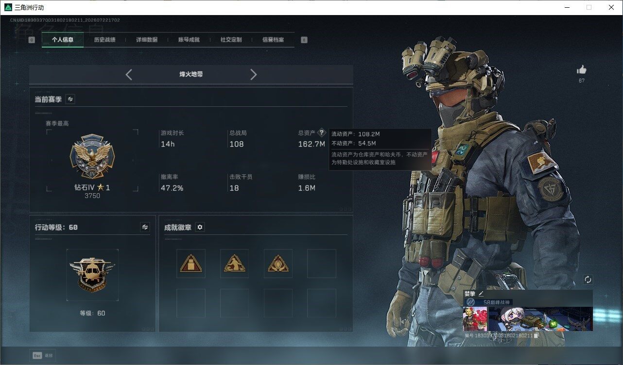This screenshot has width=623, height=365.
Task: Click the chibi character profile banner image
Action: (540, 319)
